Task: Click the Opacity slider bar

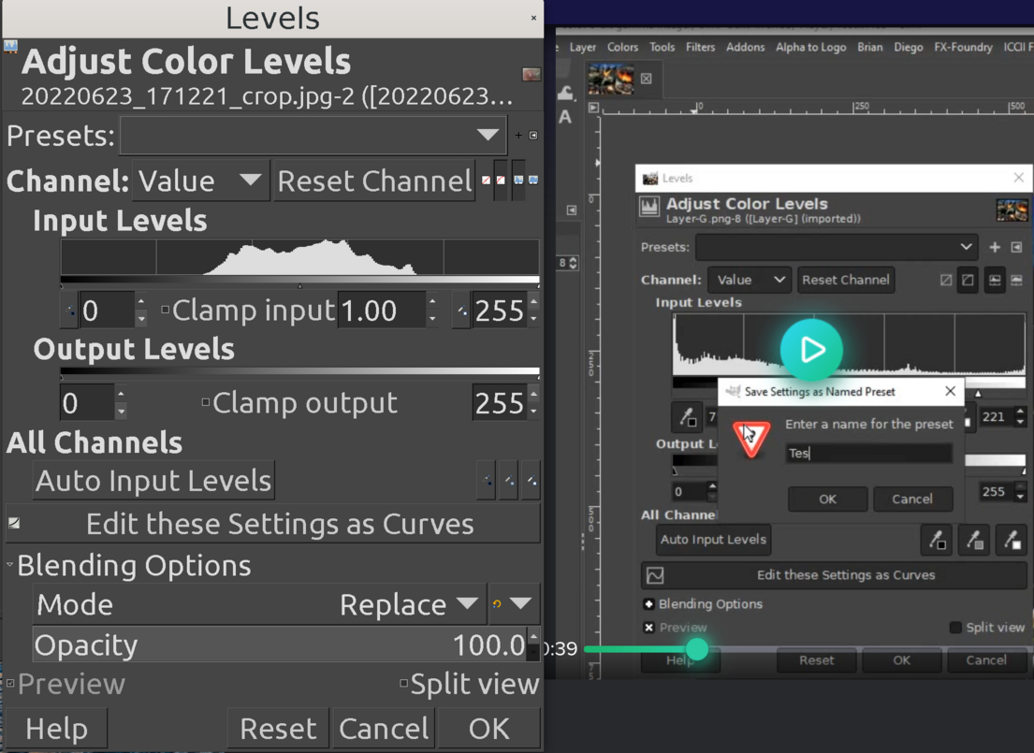Action: 281,644
